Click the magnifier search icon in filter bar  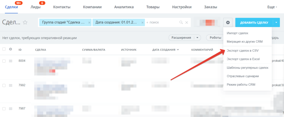(x=181, y=22)
